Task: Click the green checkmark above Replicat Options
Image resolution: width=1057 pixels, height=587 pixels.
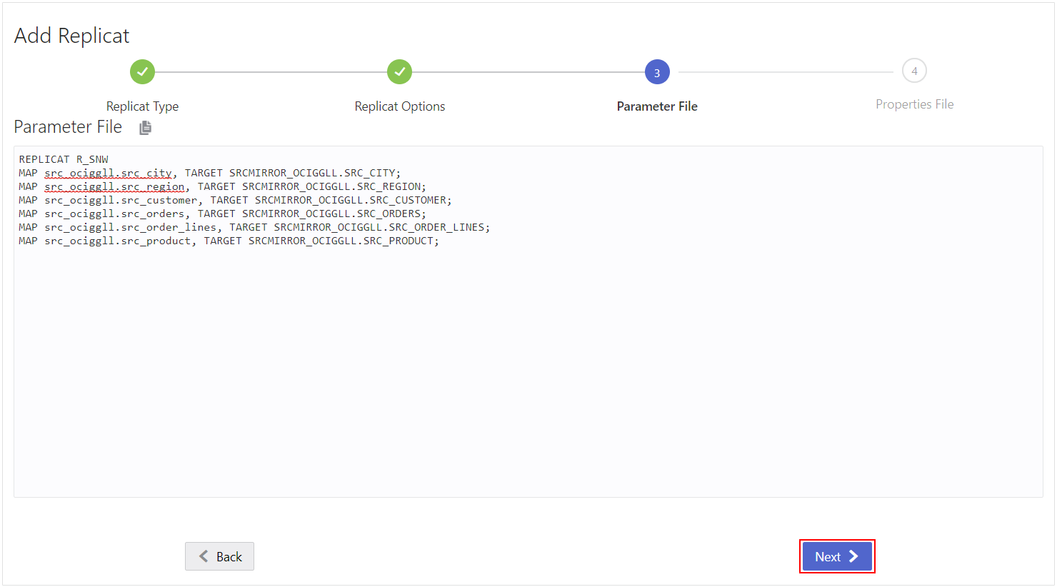Action: [x=399, y=71]
